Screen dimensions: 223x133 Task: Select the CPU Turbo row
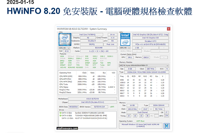click(87, 84)
